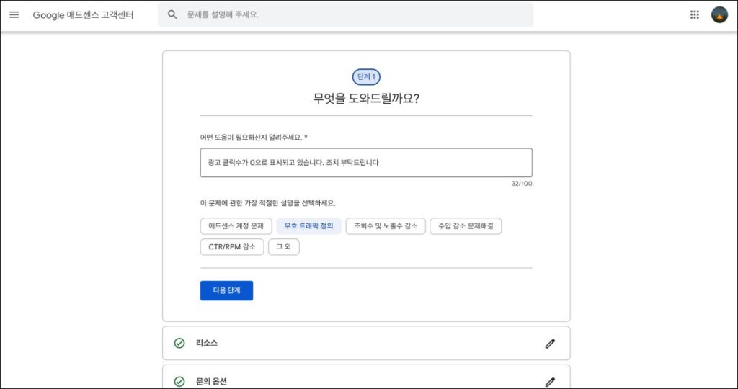Edit the 문의 옵션 section with pencil icon

550,382
